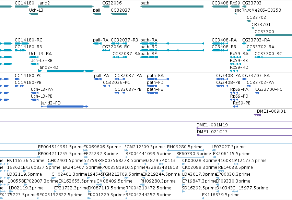Select protein CG32037-PA

(x=128, y=76)
